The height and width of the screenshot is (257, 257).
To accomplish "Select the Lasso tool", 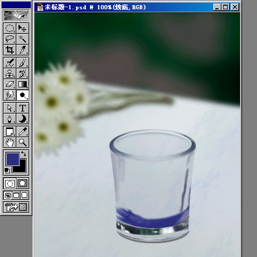I will pos(10,39).
